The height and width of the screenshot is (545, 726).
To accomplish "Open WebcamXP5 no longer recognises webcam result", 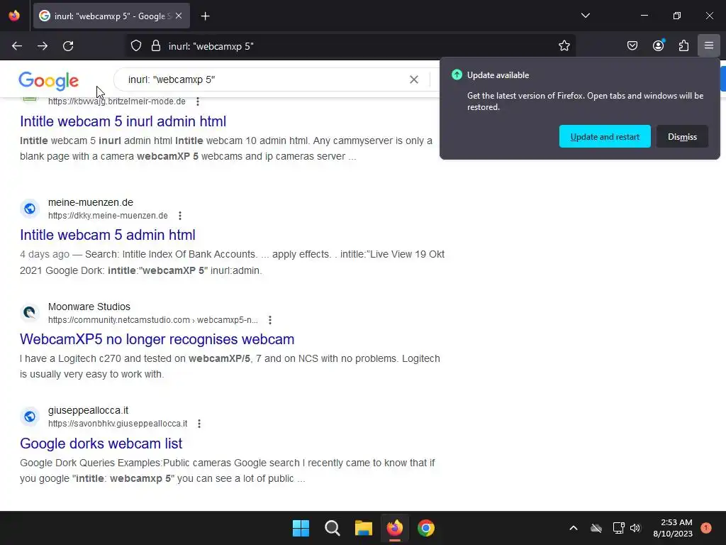I will point(157,339).
